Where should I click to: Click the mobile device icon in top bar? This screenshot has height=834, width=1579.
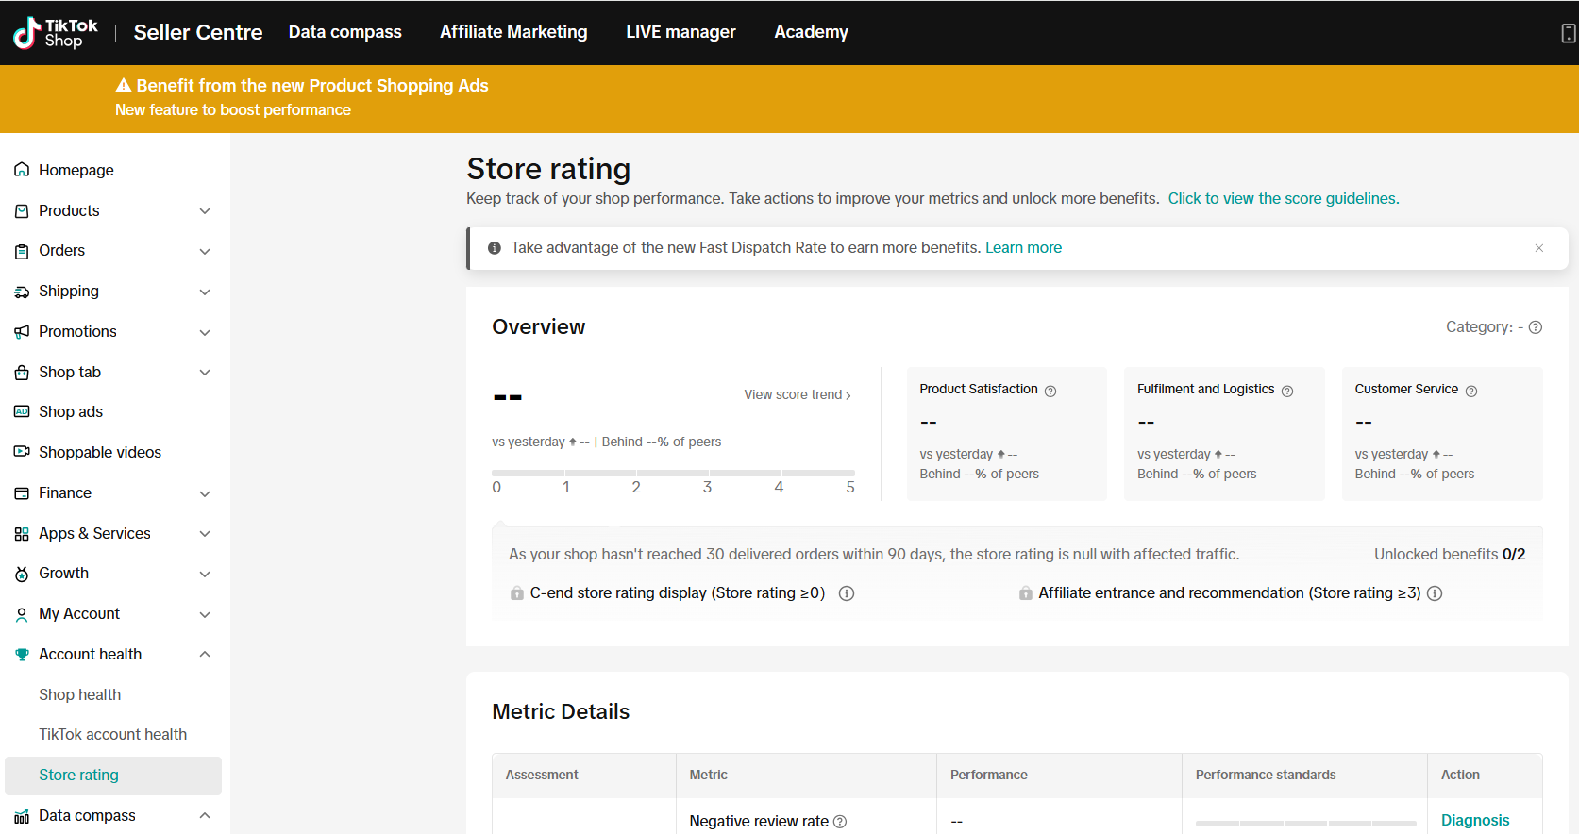[x=1568, y=33]
